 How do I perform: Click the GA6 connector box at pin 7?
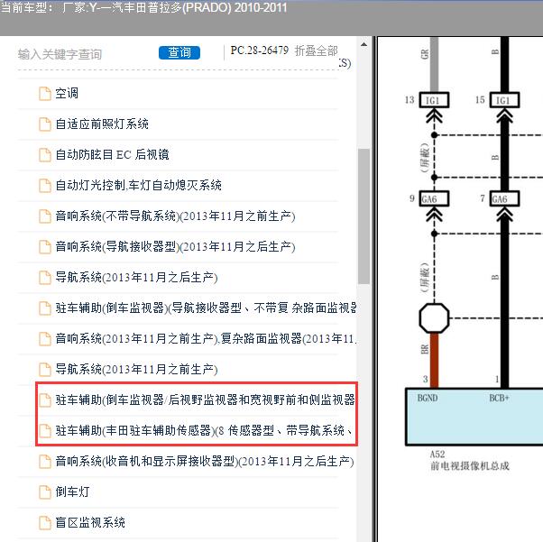point(504,198)
